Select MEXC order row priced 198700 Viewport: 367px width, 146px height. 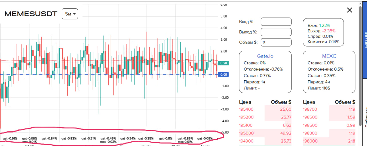[329, 109]
